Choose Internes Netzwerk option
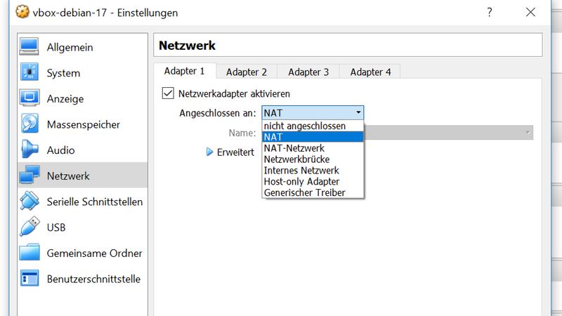Screen dimensions: 562x316 [313, 170]
